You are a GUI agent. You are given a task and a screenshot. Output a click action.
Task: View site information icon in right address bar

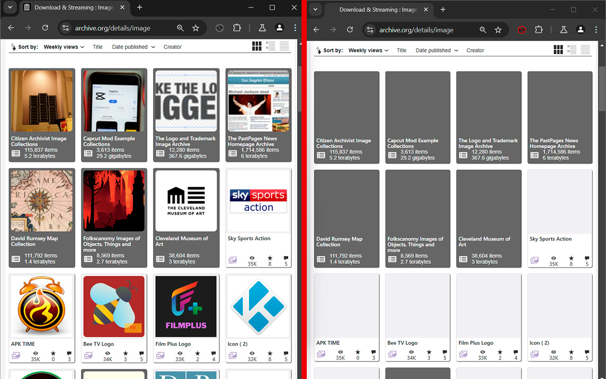coord(370,29)
